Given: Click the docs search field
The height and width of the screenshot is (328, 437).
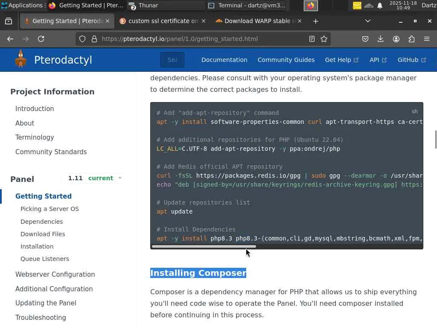Looking at the screenshot, I should [x=172, y=60].
